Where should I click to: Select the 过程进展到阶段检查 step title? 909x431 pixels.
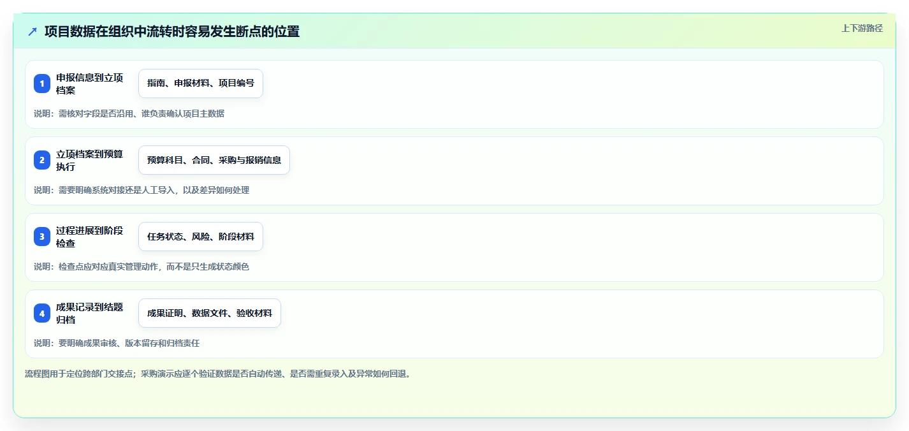pos(90,237)
